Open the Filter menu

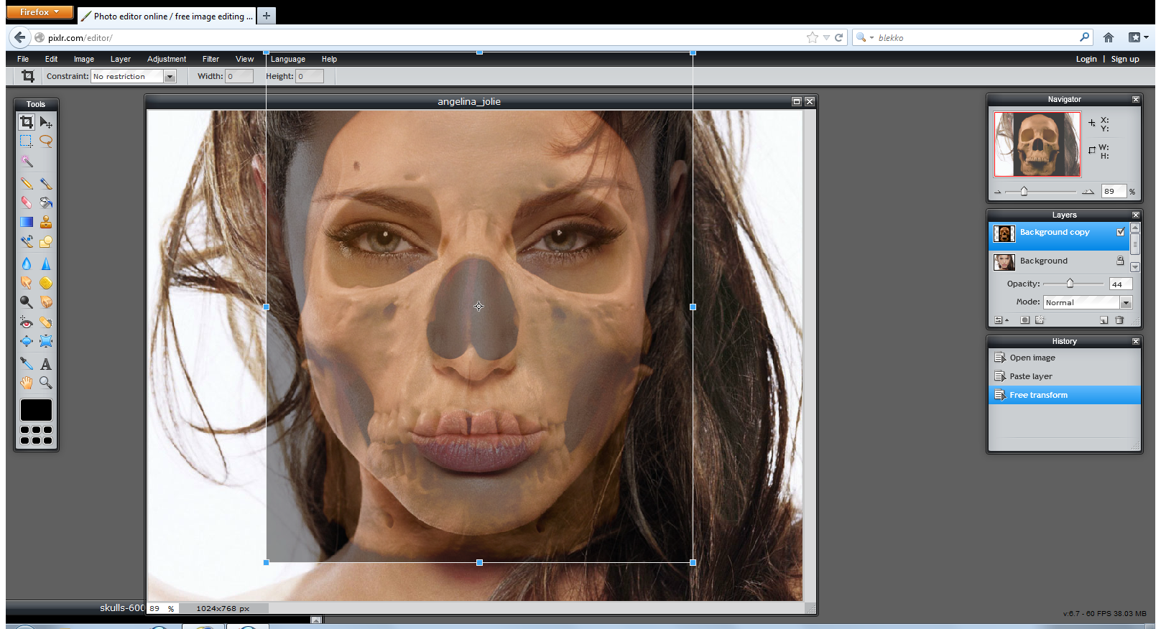click(211, 59)
